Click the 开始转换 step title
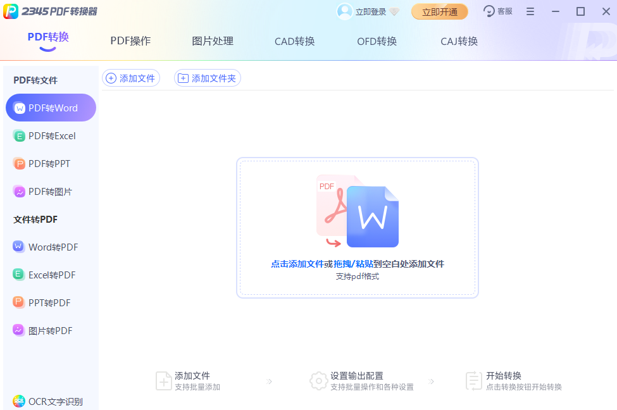Image resolution: width=617 pixels, height=410 pixels. pos(504,376)
